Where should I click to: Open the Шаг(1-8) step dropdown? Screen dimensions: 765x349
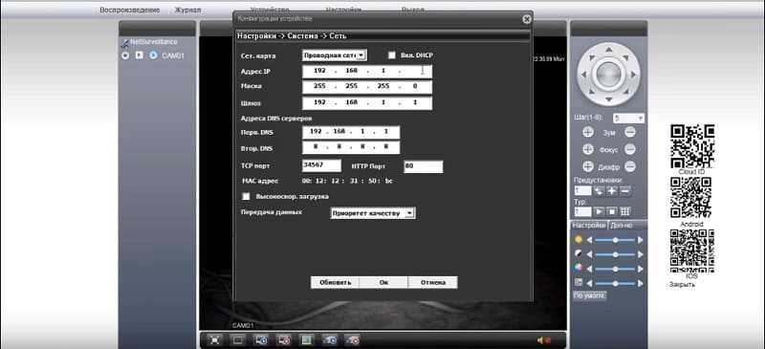click(629, 119)
